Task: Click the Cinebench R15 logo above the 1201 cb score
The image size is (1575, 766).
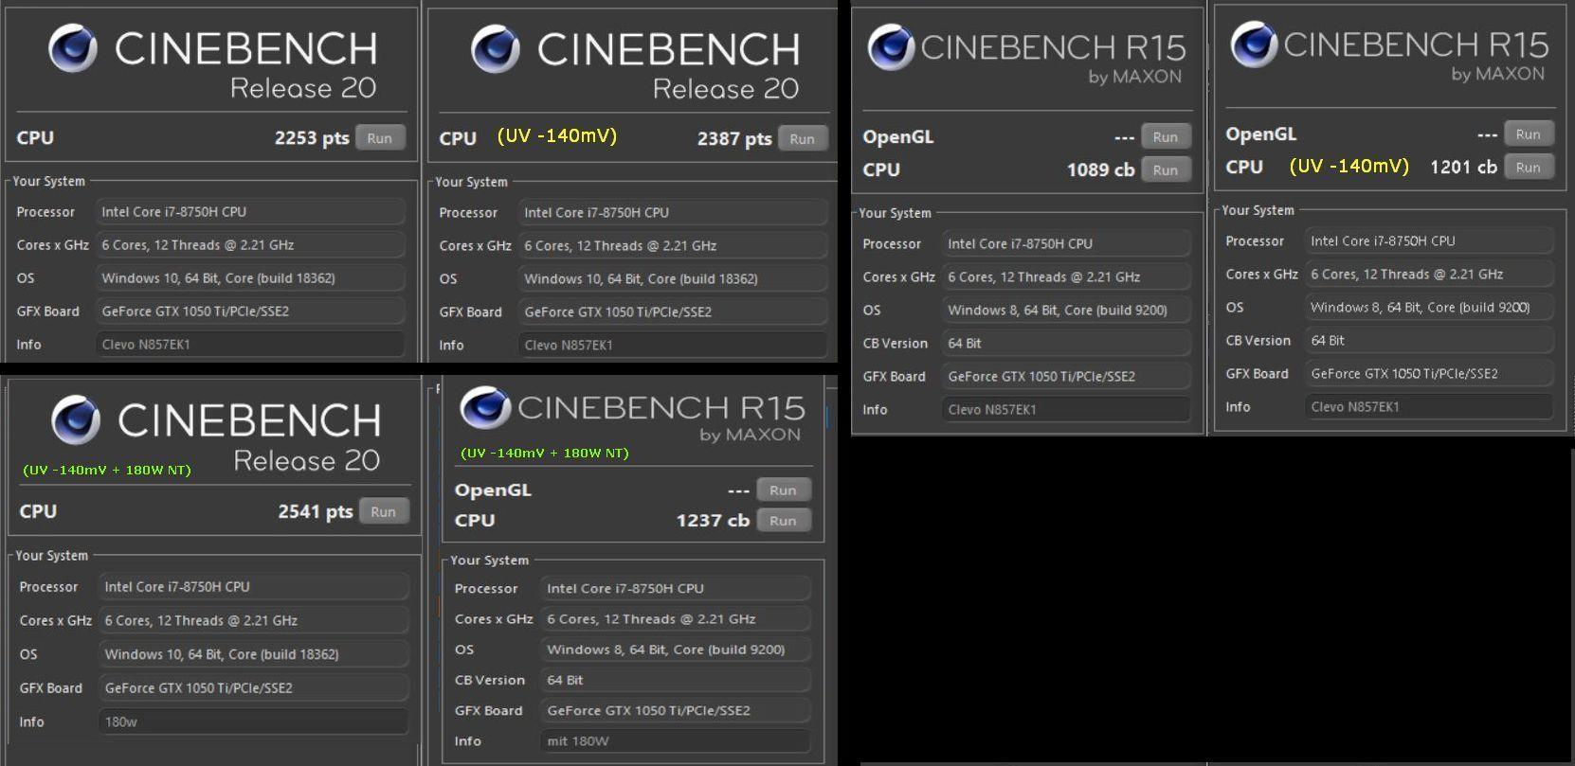Action: click(1254, 45)
